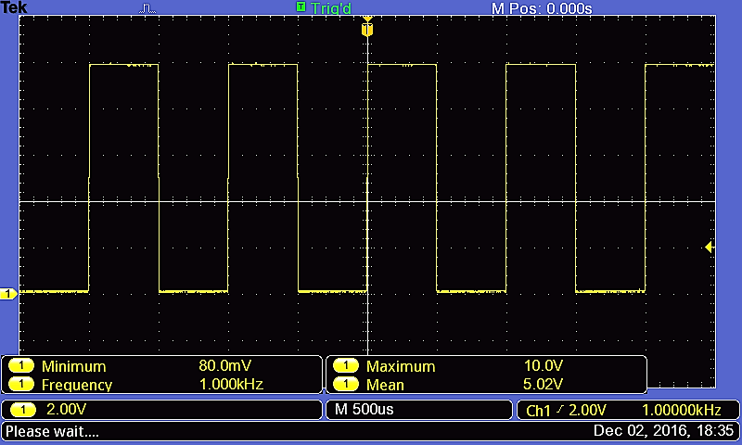Click the channel 1 badge beside Minimum
This screenshot has width=742, height=445.
point(20,365)
